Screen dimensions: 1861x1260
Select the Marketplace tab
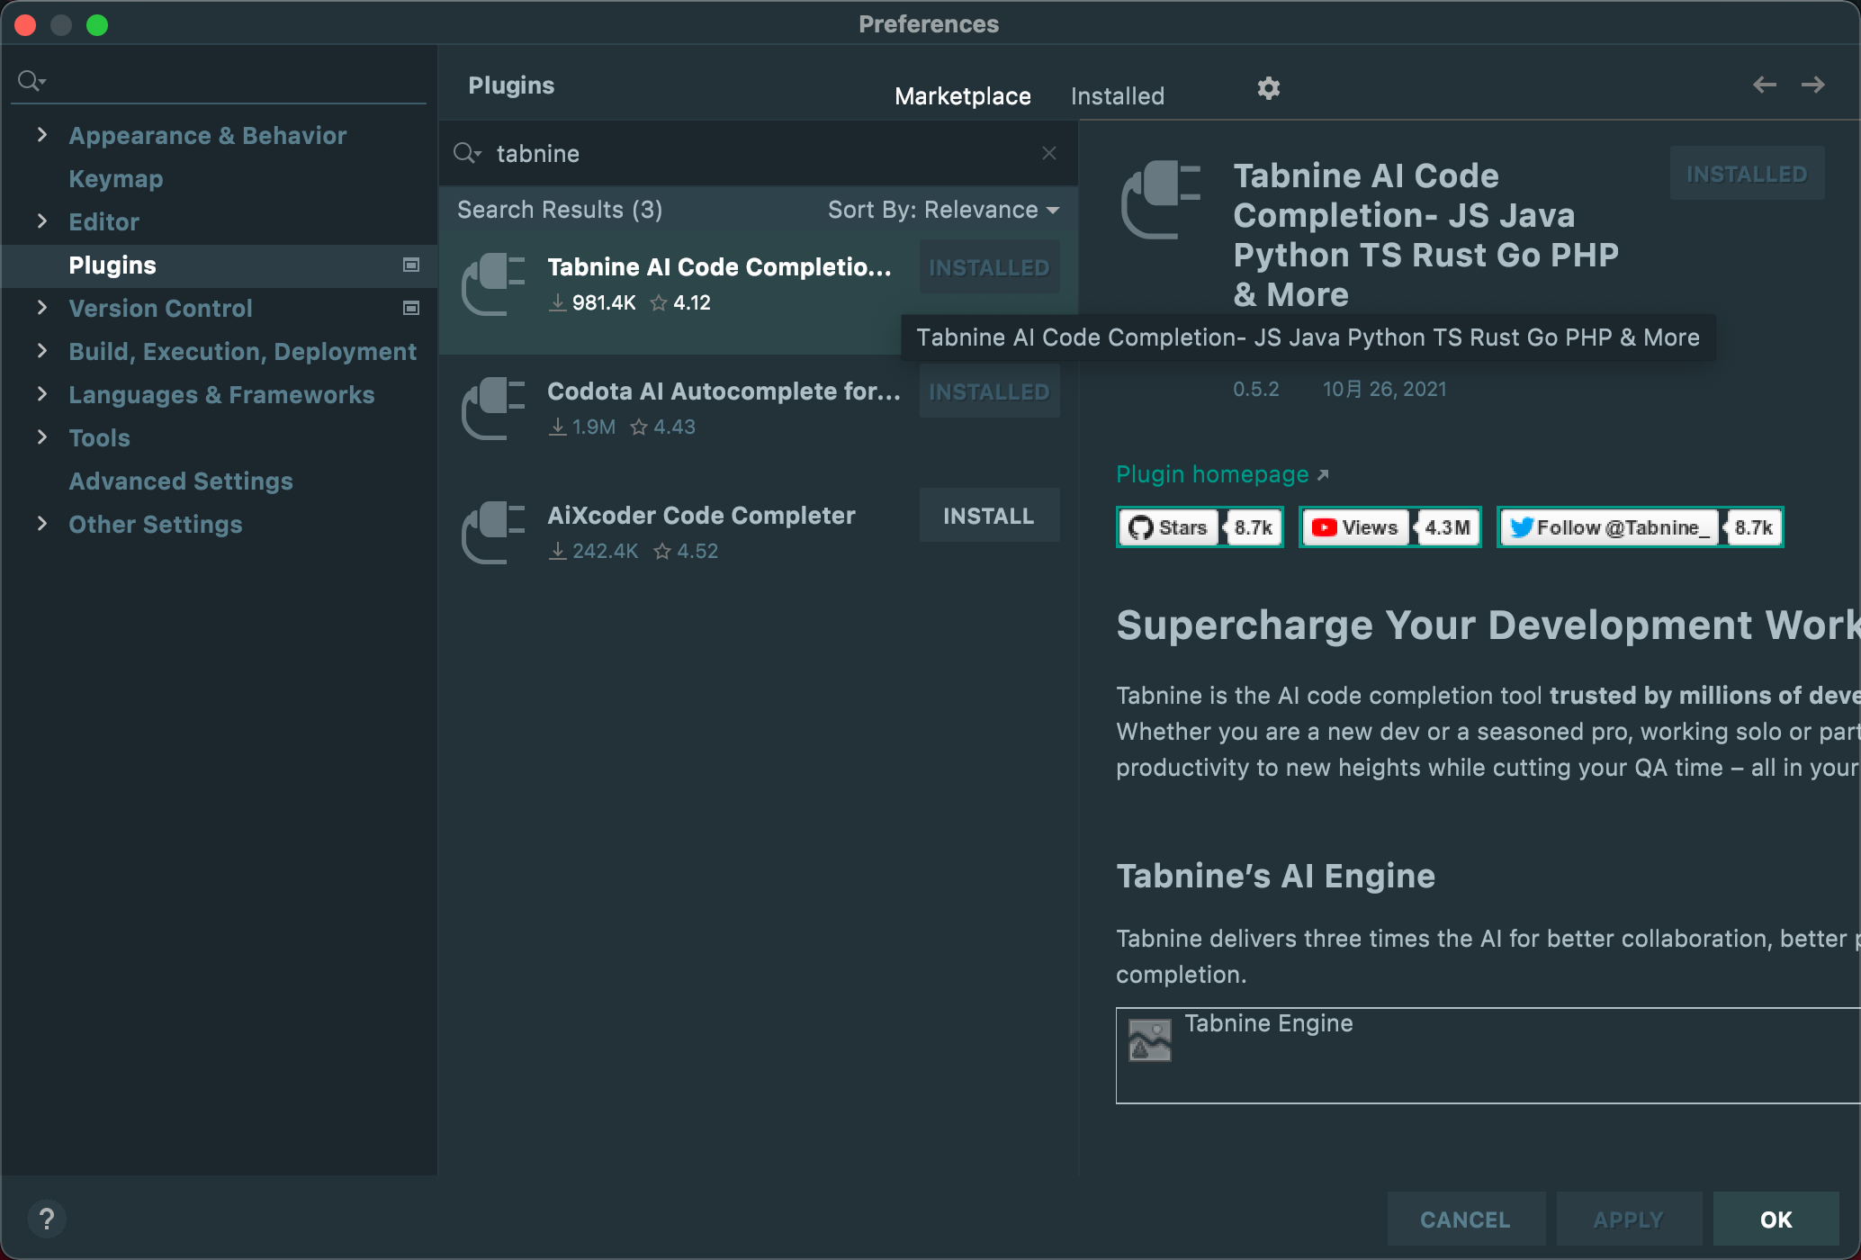pos(962,96)
